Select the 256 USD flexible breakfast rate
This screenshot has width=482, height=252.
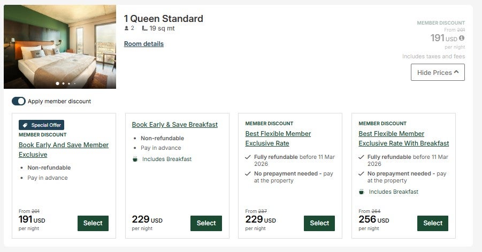pyautogui.click(x=433, y=223)
